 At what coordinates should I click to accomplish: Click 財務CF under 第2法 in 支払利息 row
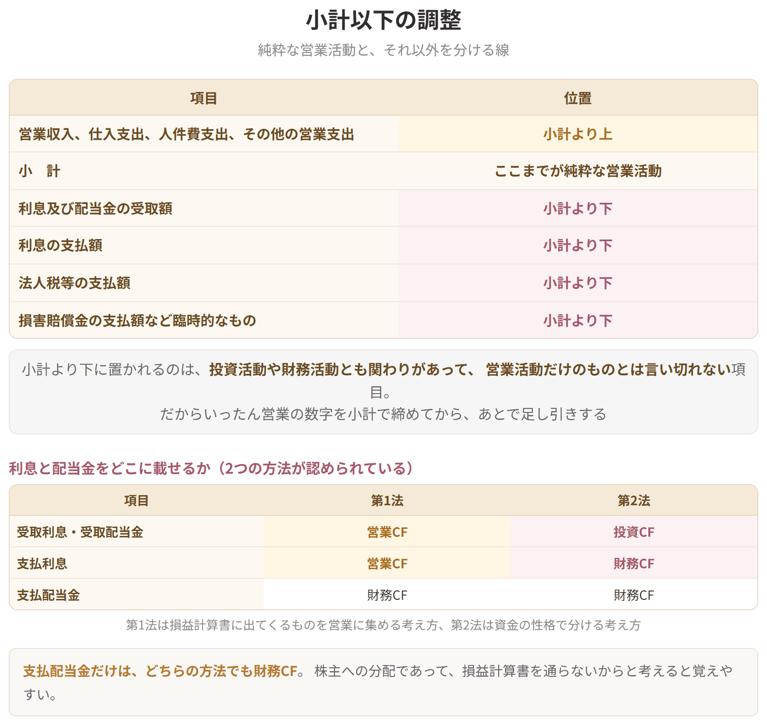[633, 563]
